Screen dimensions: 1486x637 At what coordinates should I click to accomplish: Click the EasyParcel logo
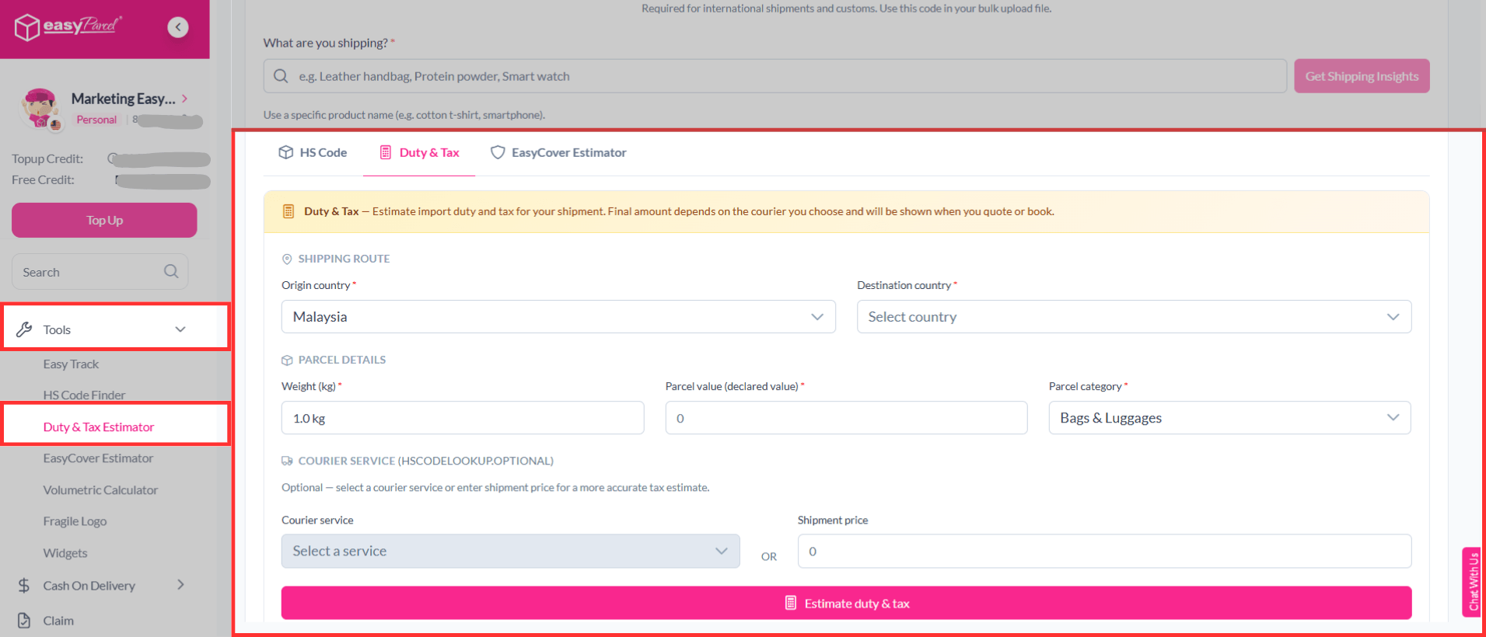(68, 26)
